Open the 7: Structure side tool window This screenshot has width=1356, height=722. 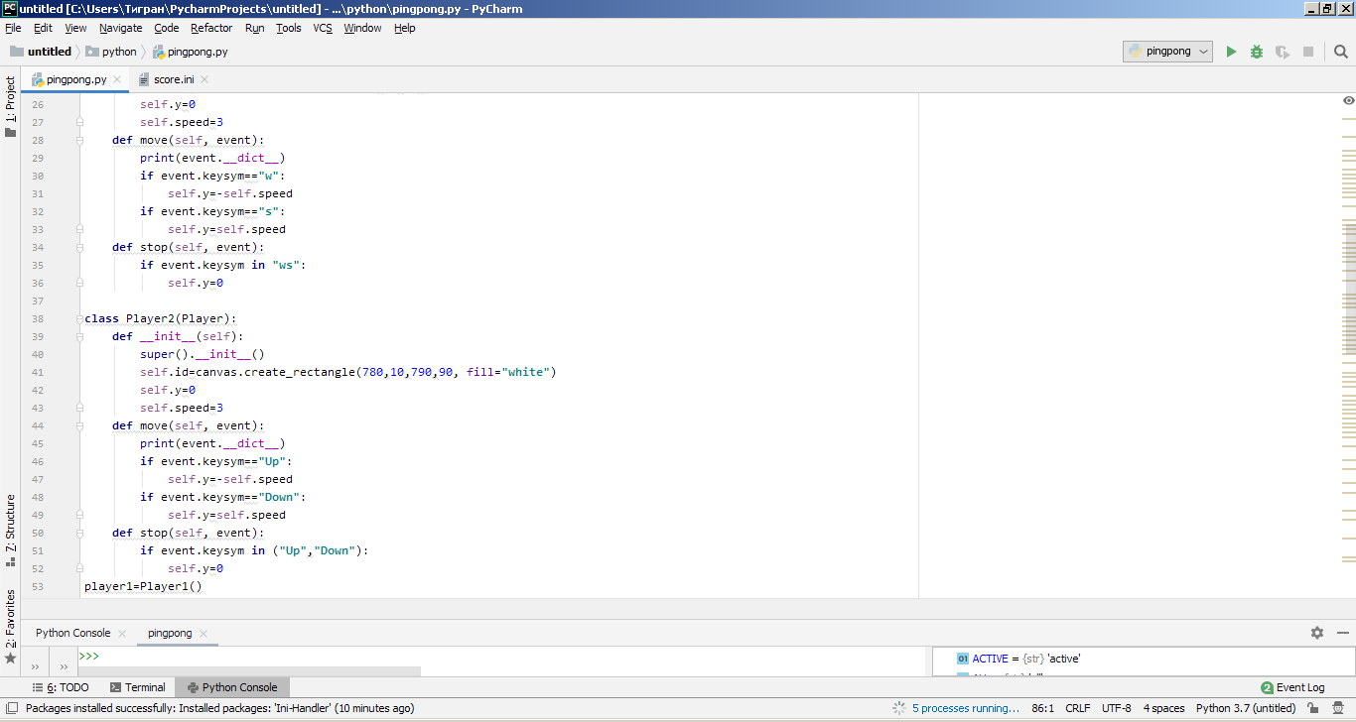coord(11,530)
